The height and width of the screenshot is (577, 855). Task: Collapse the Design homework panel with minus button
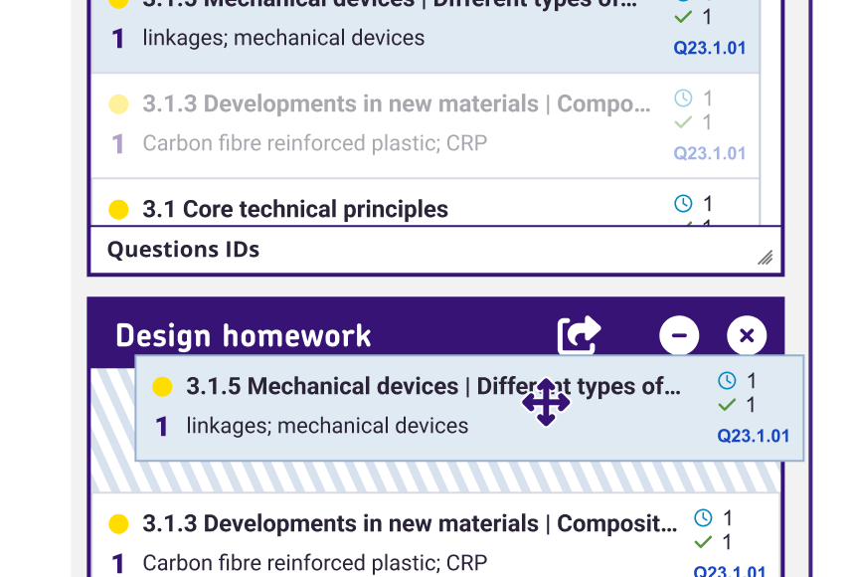679,335
